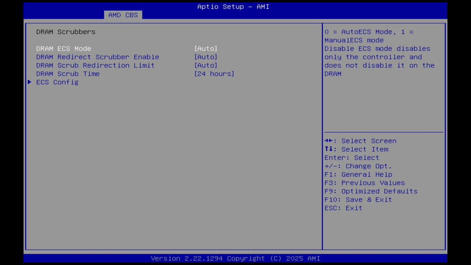Select the DRAM Scrub Time row
Screen dimensions: 471x265
click(x=68, y=74)
